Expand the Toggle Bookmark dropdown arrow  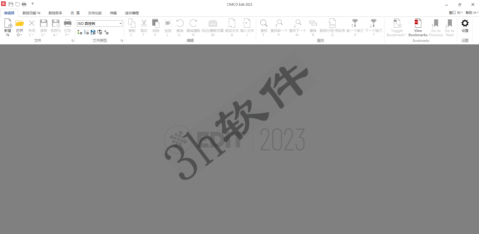pos(405,35)
